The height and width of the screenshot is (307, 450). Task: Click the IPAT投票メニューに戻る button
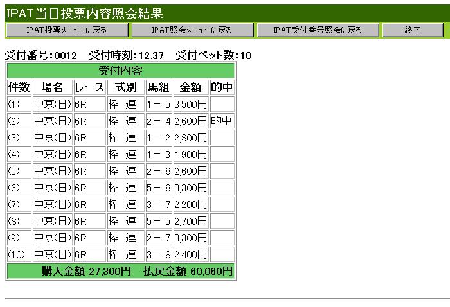click(x=67, y=30)
